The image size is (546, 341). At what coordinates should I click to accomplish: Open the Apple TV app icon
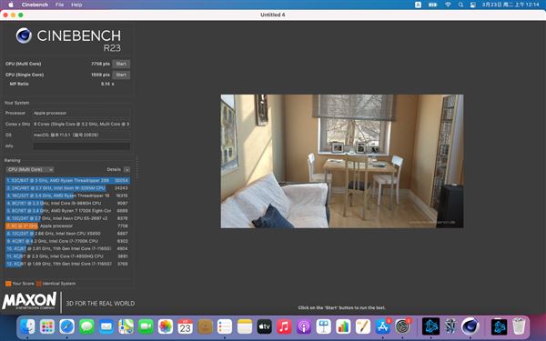coord(264,326)
